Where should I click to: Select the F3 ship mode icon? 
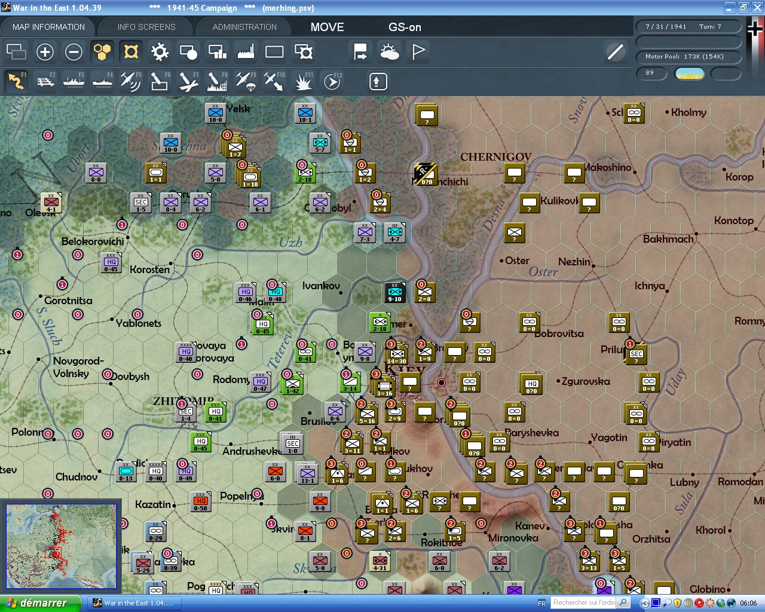[74, 81]
